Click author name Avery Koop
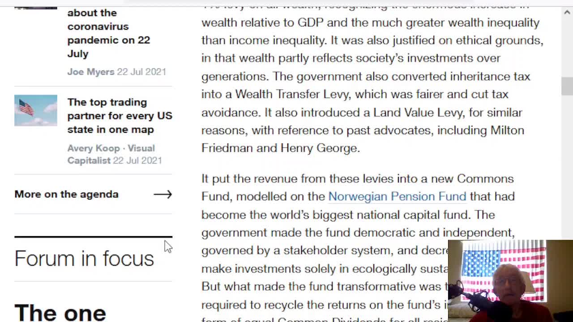The image size is (573, 322). [x=93, y=148]
